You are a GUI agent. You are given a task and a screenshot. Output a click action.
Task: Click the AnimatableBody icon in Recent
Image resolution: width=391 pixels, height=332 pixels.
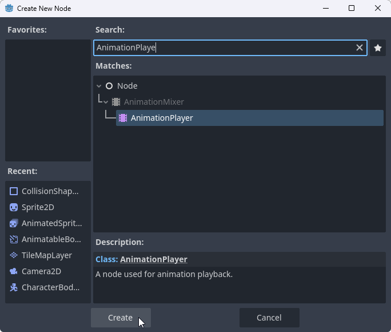[14, 239]
